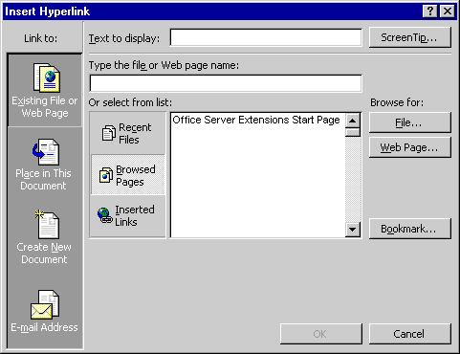Viewport: 460px width, 354px height.
Task: Select Office Server Extensions Start Page entry
Action: pos(256,120)
